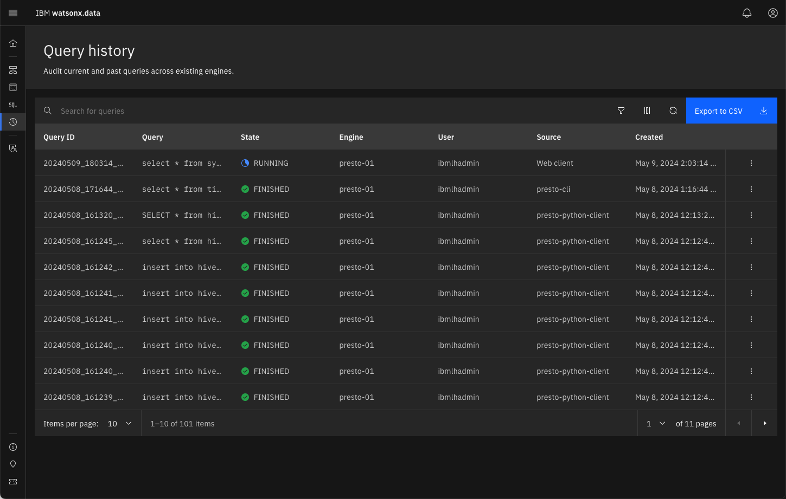Click the 'SELECT * from hi…' query cell

point(182,215)
